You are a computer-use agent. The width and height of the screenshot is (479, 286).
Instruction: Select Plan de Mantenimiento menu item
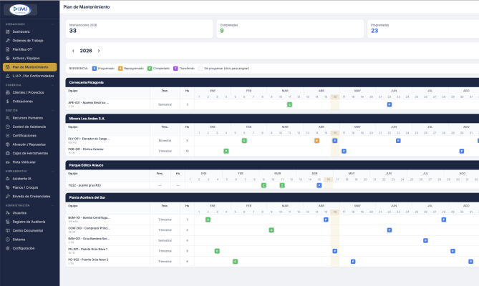point(30,66)
